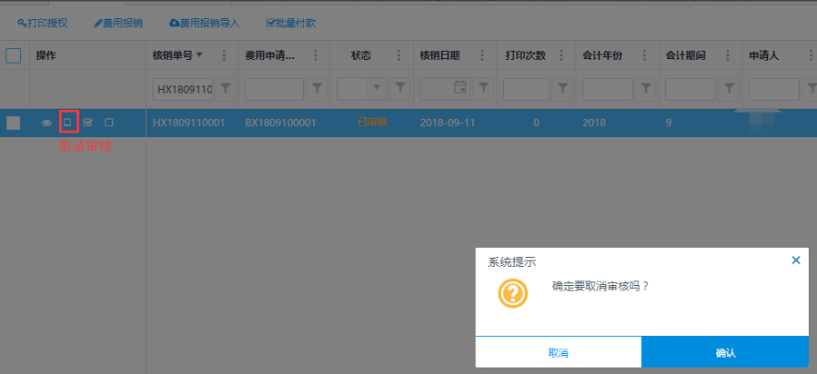The image size is (817, 374).
Task: Close the 系统提示 dialog with the X
Action: point(796,261)
